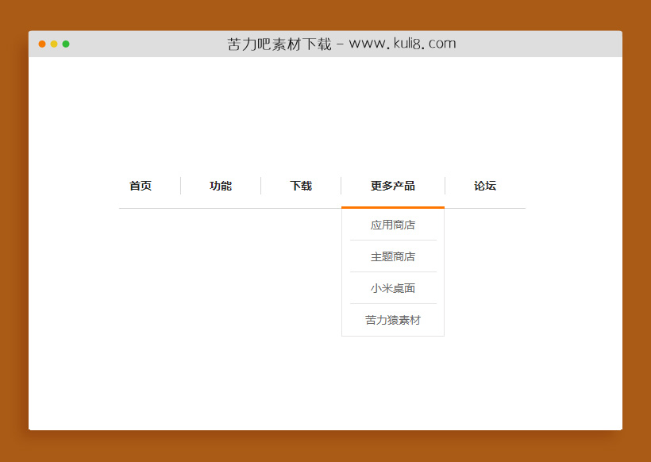
Task: Click the 苦力吧素材下载 title text
Action: [x=279, y=44]
